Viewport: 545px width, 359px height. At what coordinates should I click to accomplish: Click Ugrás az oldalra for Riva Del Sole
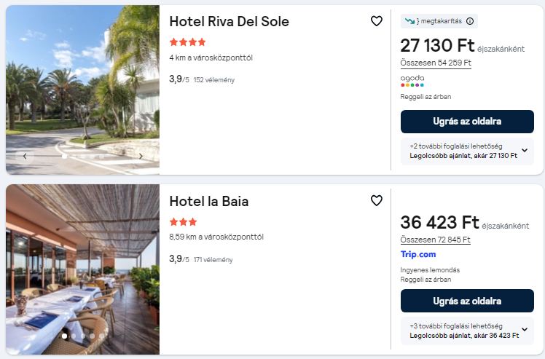pyautogui.click(x=467, y=122)
